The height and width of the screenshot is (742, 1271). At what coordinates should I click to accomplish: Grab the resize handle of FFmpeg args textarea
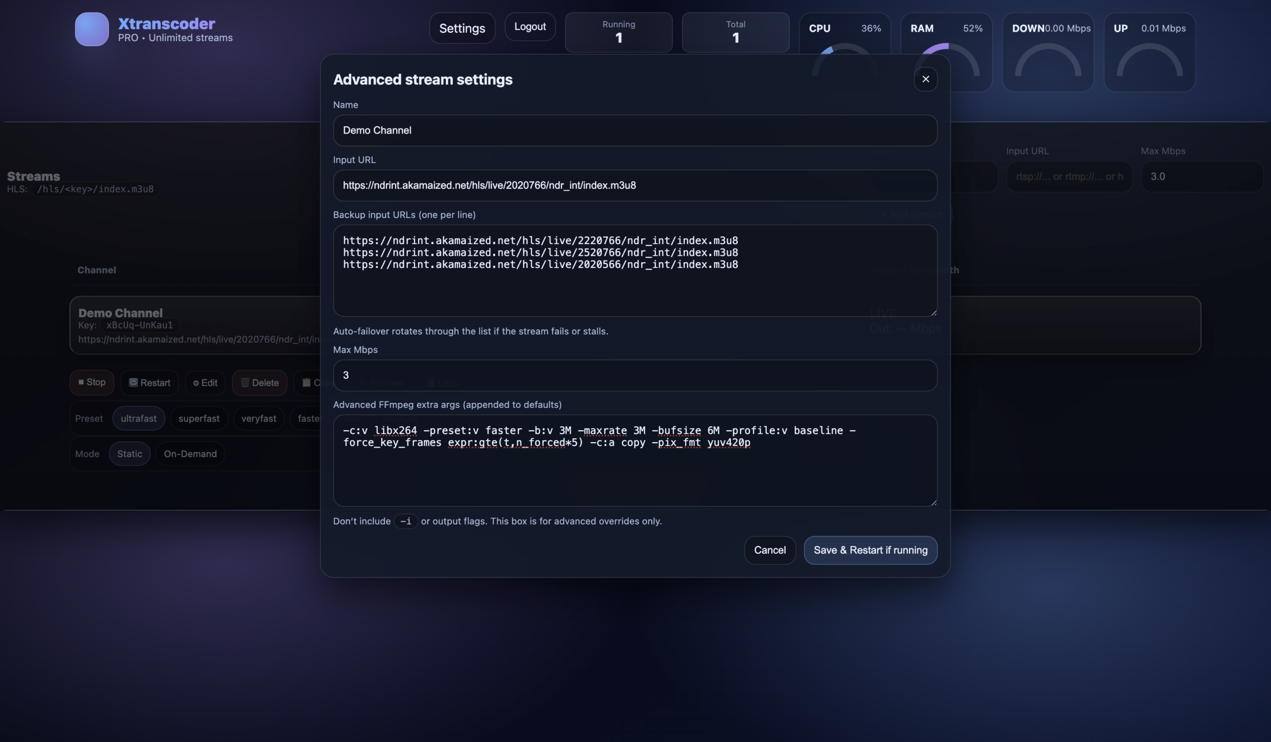click(x=933, y=503)
